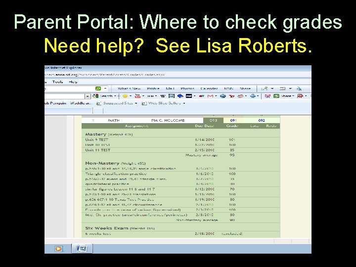
Task: Click the Yahoo toolbar icon
Action: (231, 96)
